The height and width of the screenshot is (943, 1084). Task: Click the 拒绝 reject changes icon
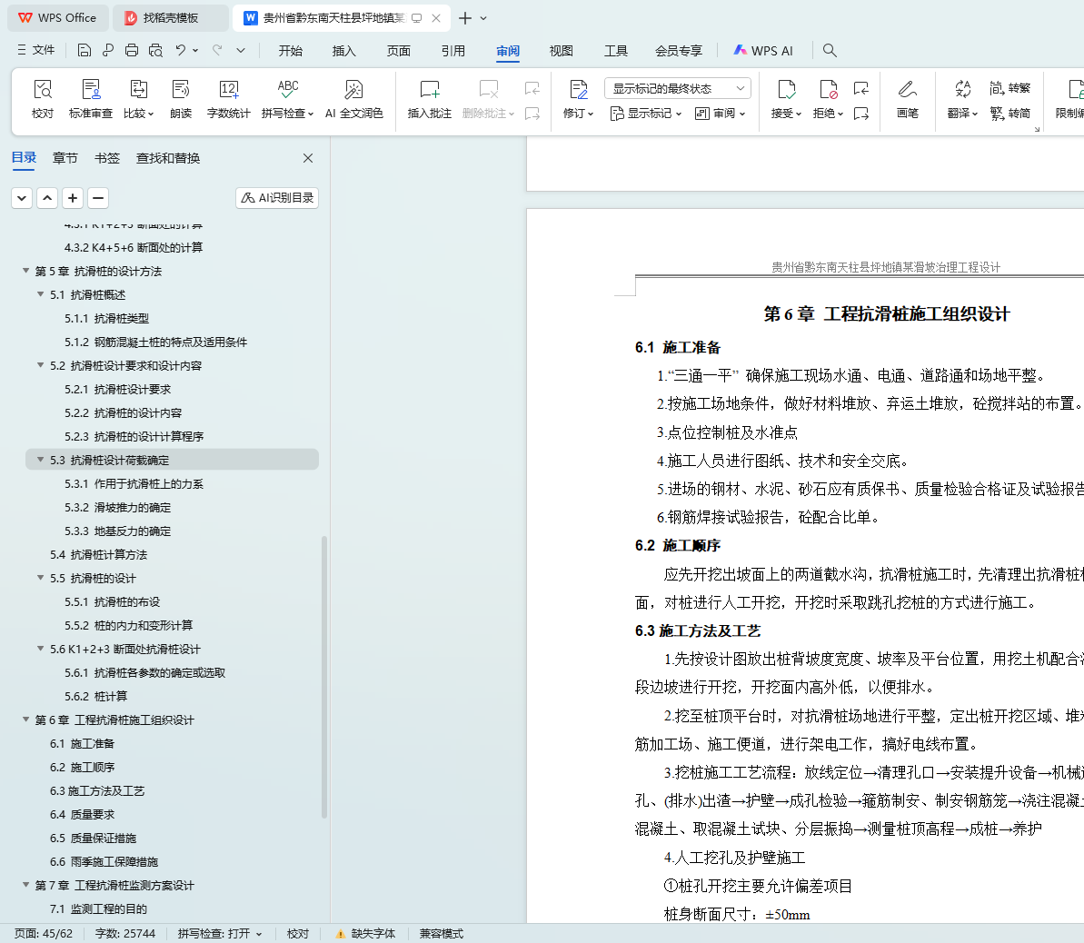[828, 90]
